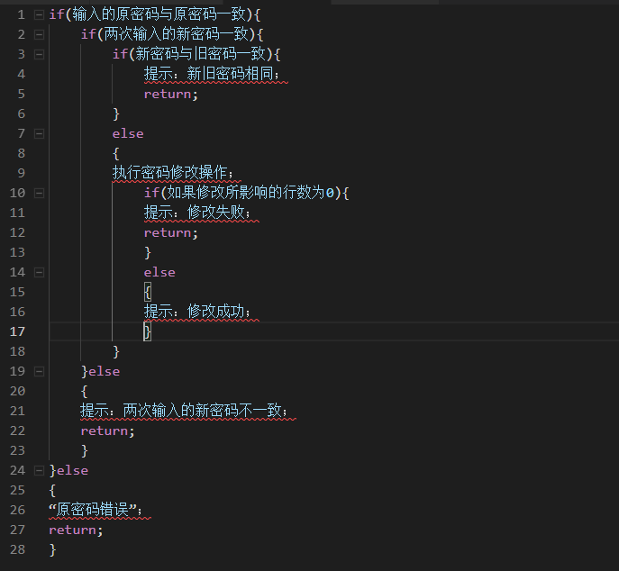Click closing brace on line 28
The image size is (619, 571).
[x=52, y=549]
